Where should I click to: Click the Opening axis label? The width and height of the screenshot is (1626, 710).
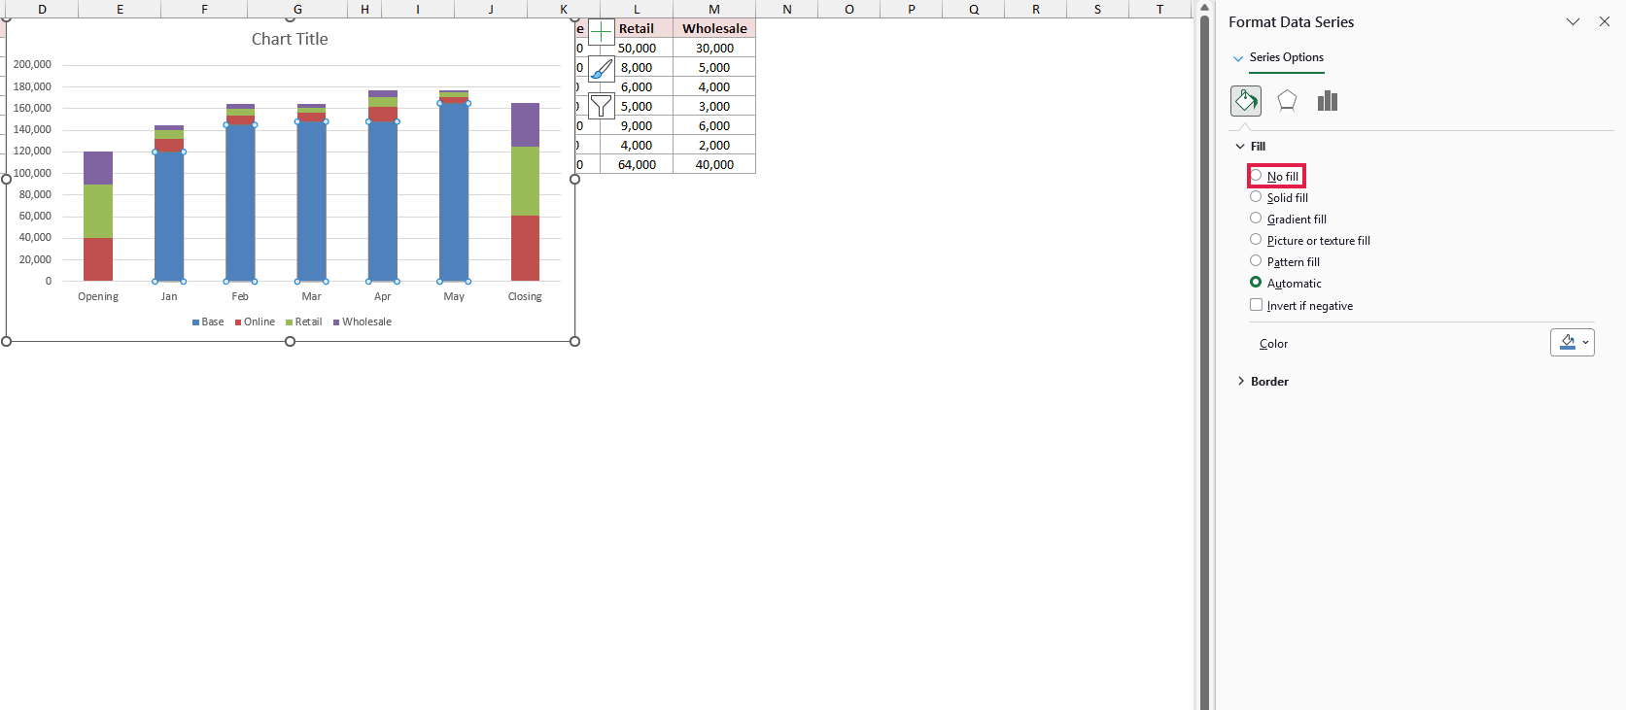(98, 296)
